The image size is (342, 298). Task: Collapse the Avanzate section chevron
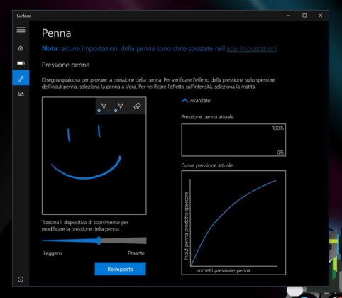click(184, 101)
